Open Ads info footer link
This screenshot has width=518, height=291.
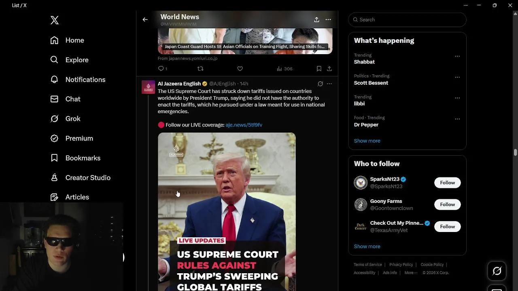[390, 273]
